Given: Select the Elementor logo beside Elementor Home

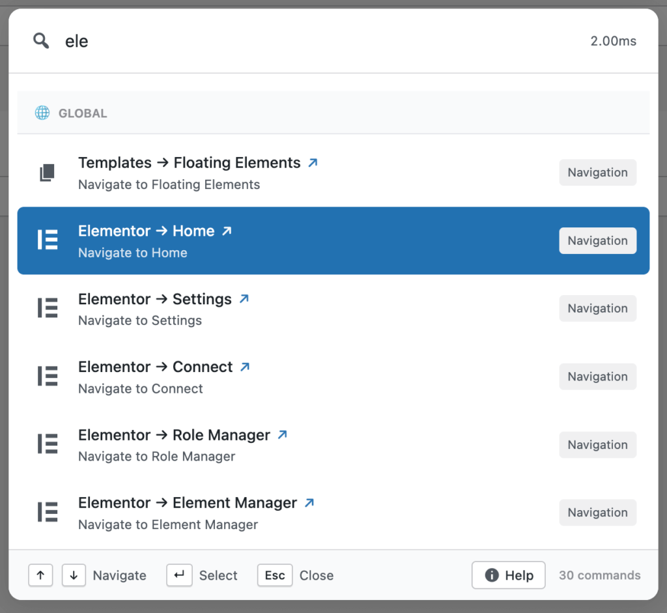Looking at the screenshot, I should click(x=47, y=240).
